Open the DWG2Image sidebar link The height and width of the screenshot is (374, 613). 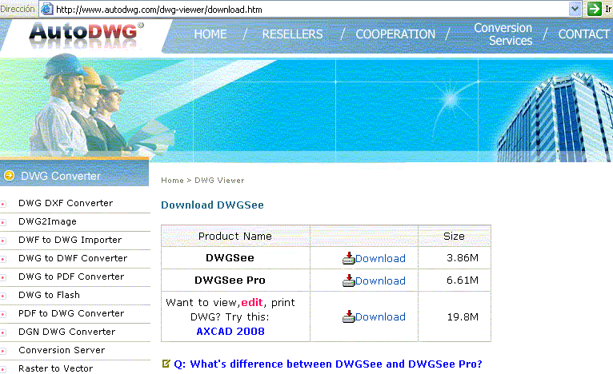coord(48,221)
